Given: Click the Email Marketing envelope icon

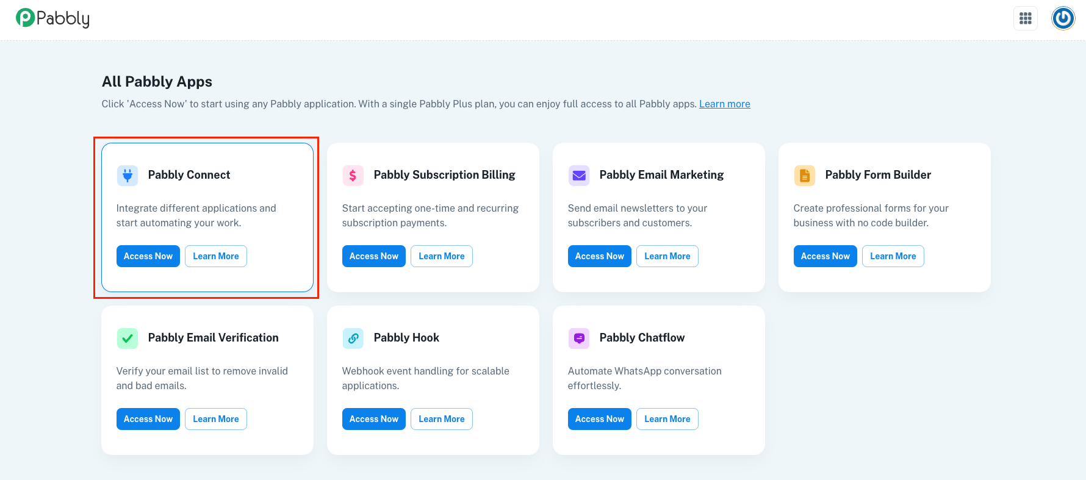Looking at the screenshot, I should 579,176.
